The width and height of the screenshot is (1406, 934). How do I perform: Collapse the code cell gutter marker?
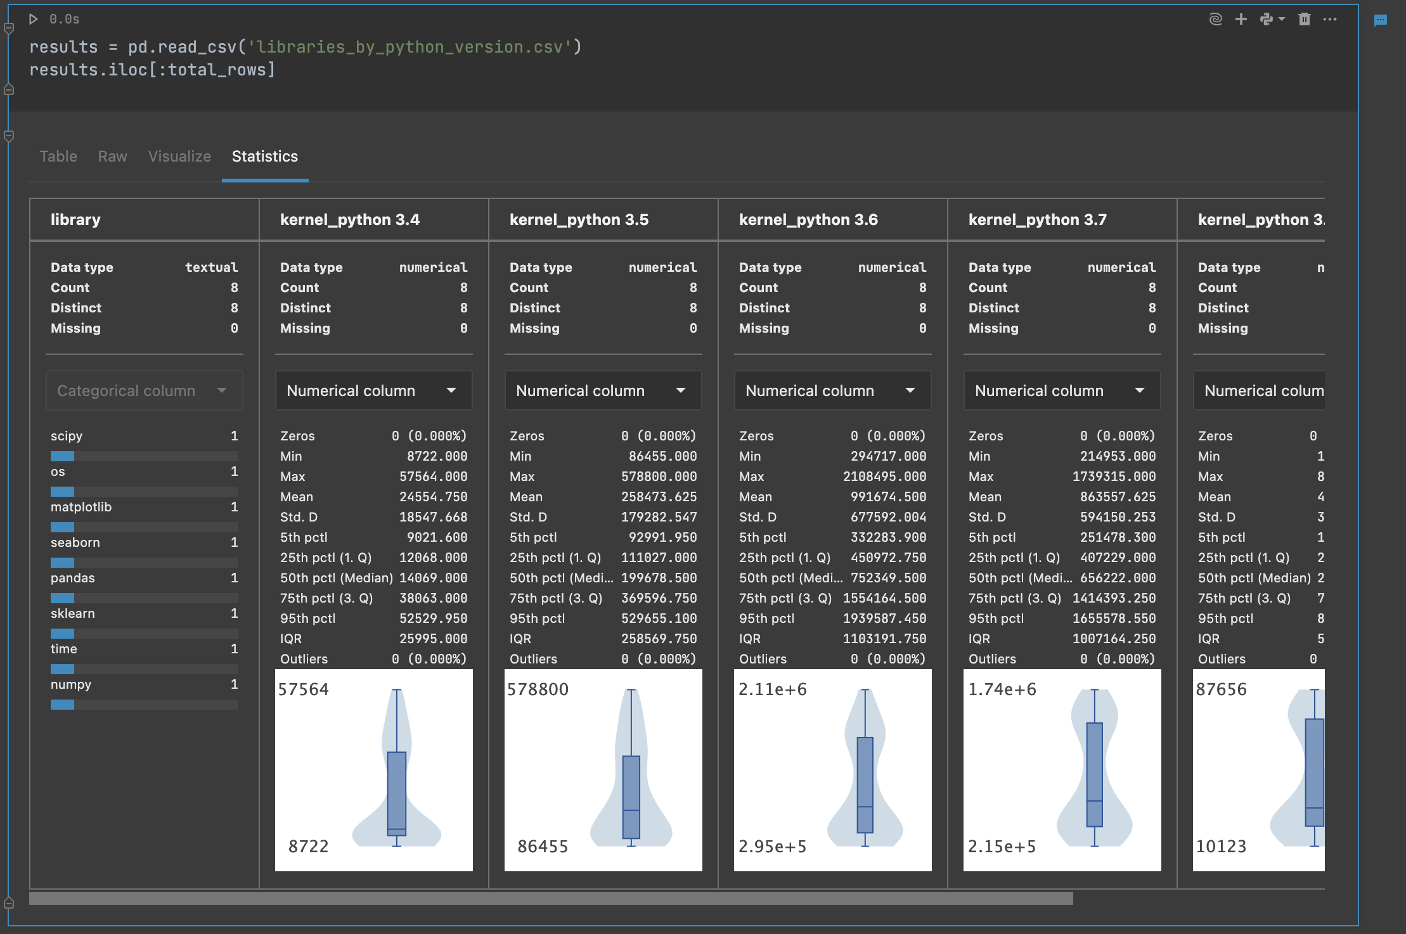pyautogui.click(x=9, y=89)
